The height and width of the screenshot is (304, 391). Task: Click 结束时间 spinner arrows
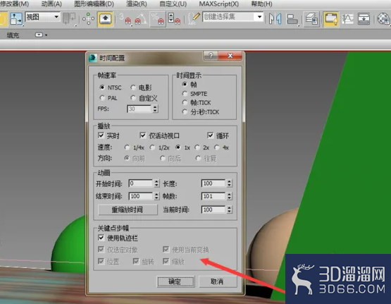click(156, 196)
